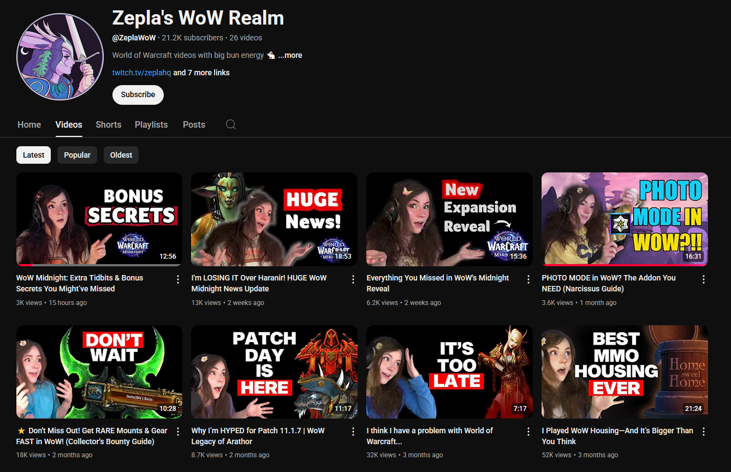Click '3K views • 15 hours ago' metadata
The width and height of the screenshot is (731, 472).
pyautogui.click(x=51, y=302)
